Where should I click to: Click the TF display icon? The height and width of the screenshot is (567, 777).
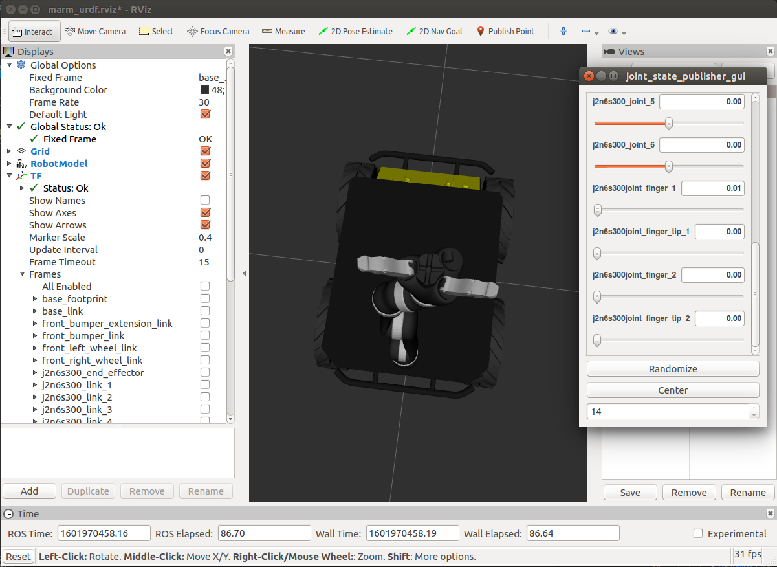pos(21,175)
